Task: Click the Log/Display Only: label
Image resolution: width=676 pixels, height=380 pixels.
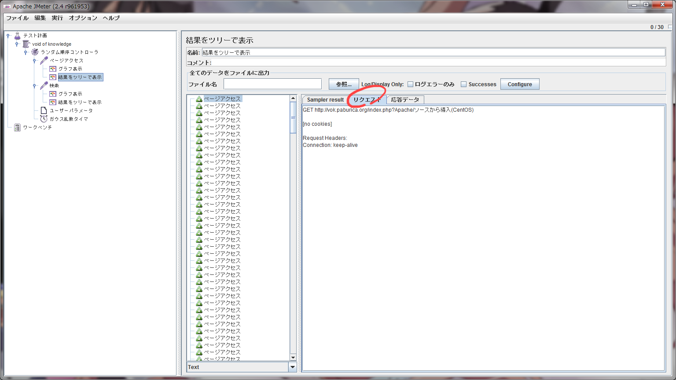Action: [x=382, y=84]
